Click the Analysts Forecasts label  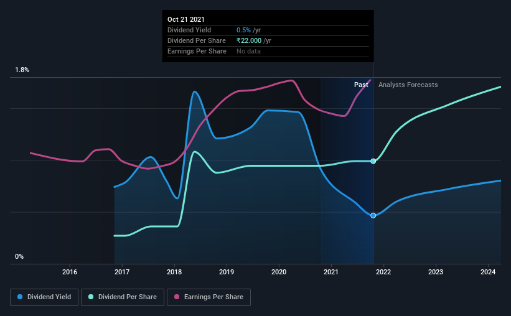point(408,85)
